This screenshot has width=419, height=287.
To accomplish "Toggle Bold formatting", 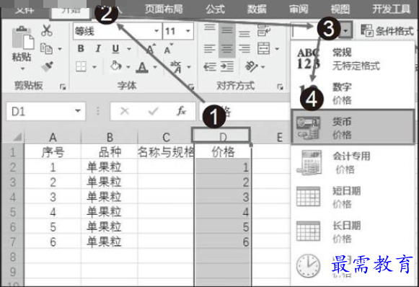I will pos(81,48).
